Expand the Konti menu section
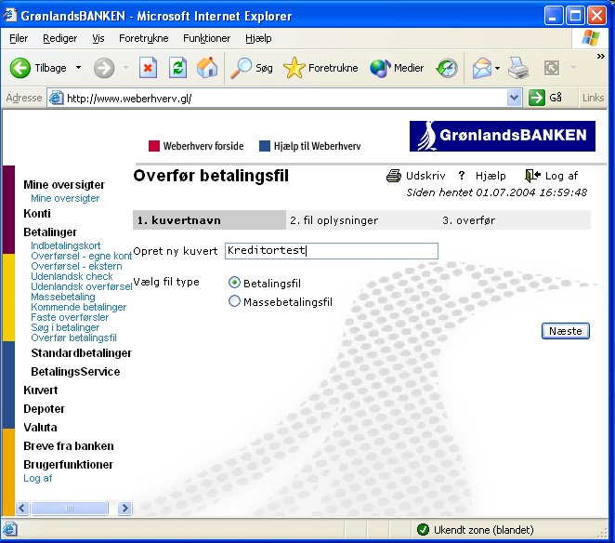 point(37,214)
